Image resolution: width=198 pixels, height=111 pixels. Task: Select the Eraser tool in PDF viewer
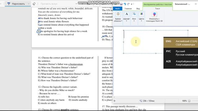34,4
